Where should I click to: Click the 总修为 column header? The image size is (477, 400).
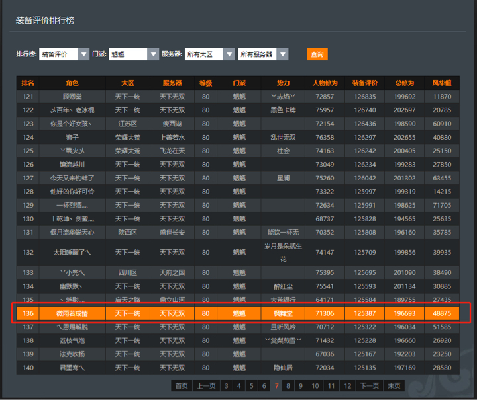[405, 83]
